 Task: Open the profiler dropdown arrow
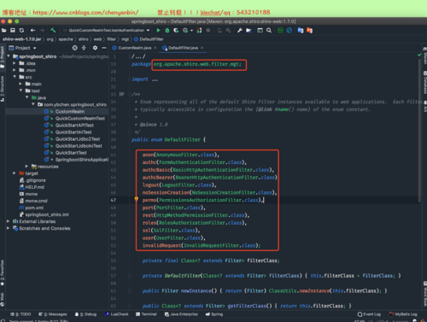tap(191, 31)
